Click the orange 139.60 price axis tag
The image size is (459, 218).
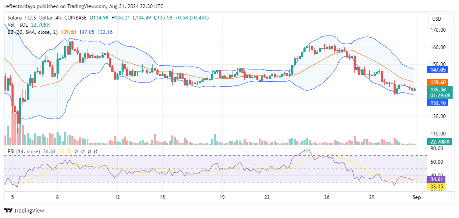(x=438, y=82)
